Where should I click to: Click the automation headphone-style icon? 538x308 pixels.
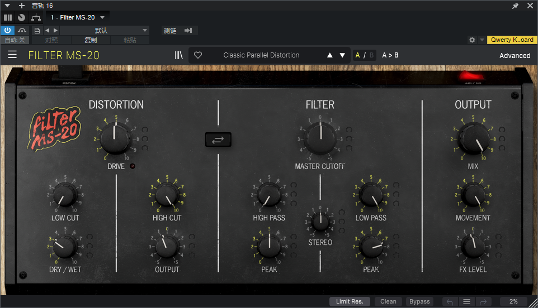click(x=22, y=31)
